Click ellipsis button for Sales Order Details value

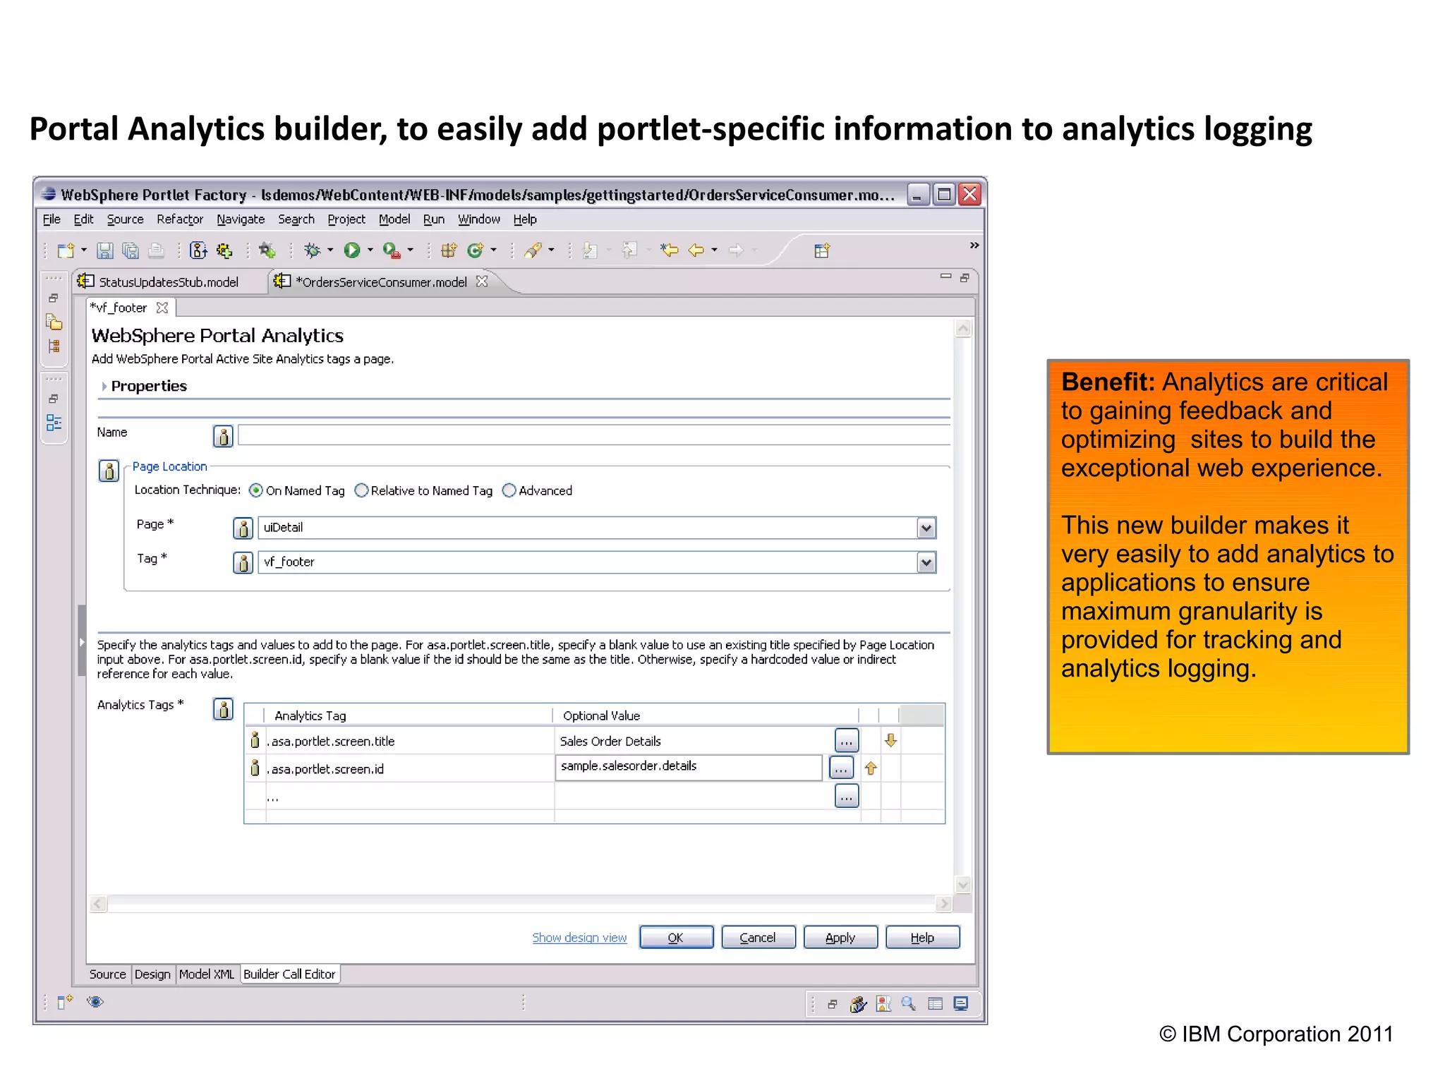847,741
